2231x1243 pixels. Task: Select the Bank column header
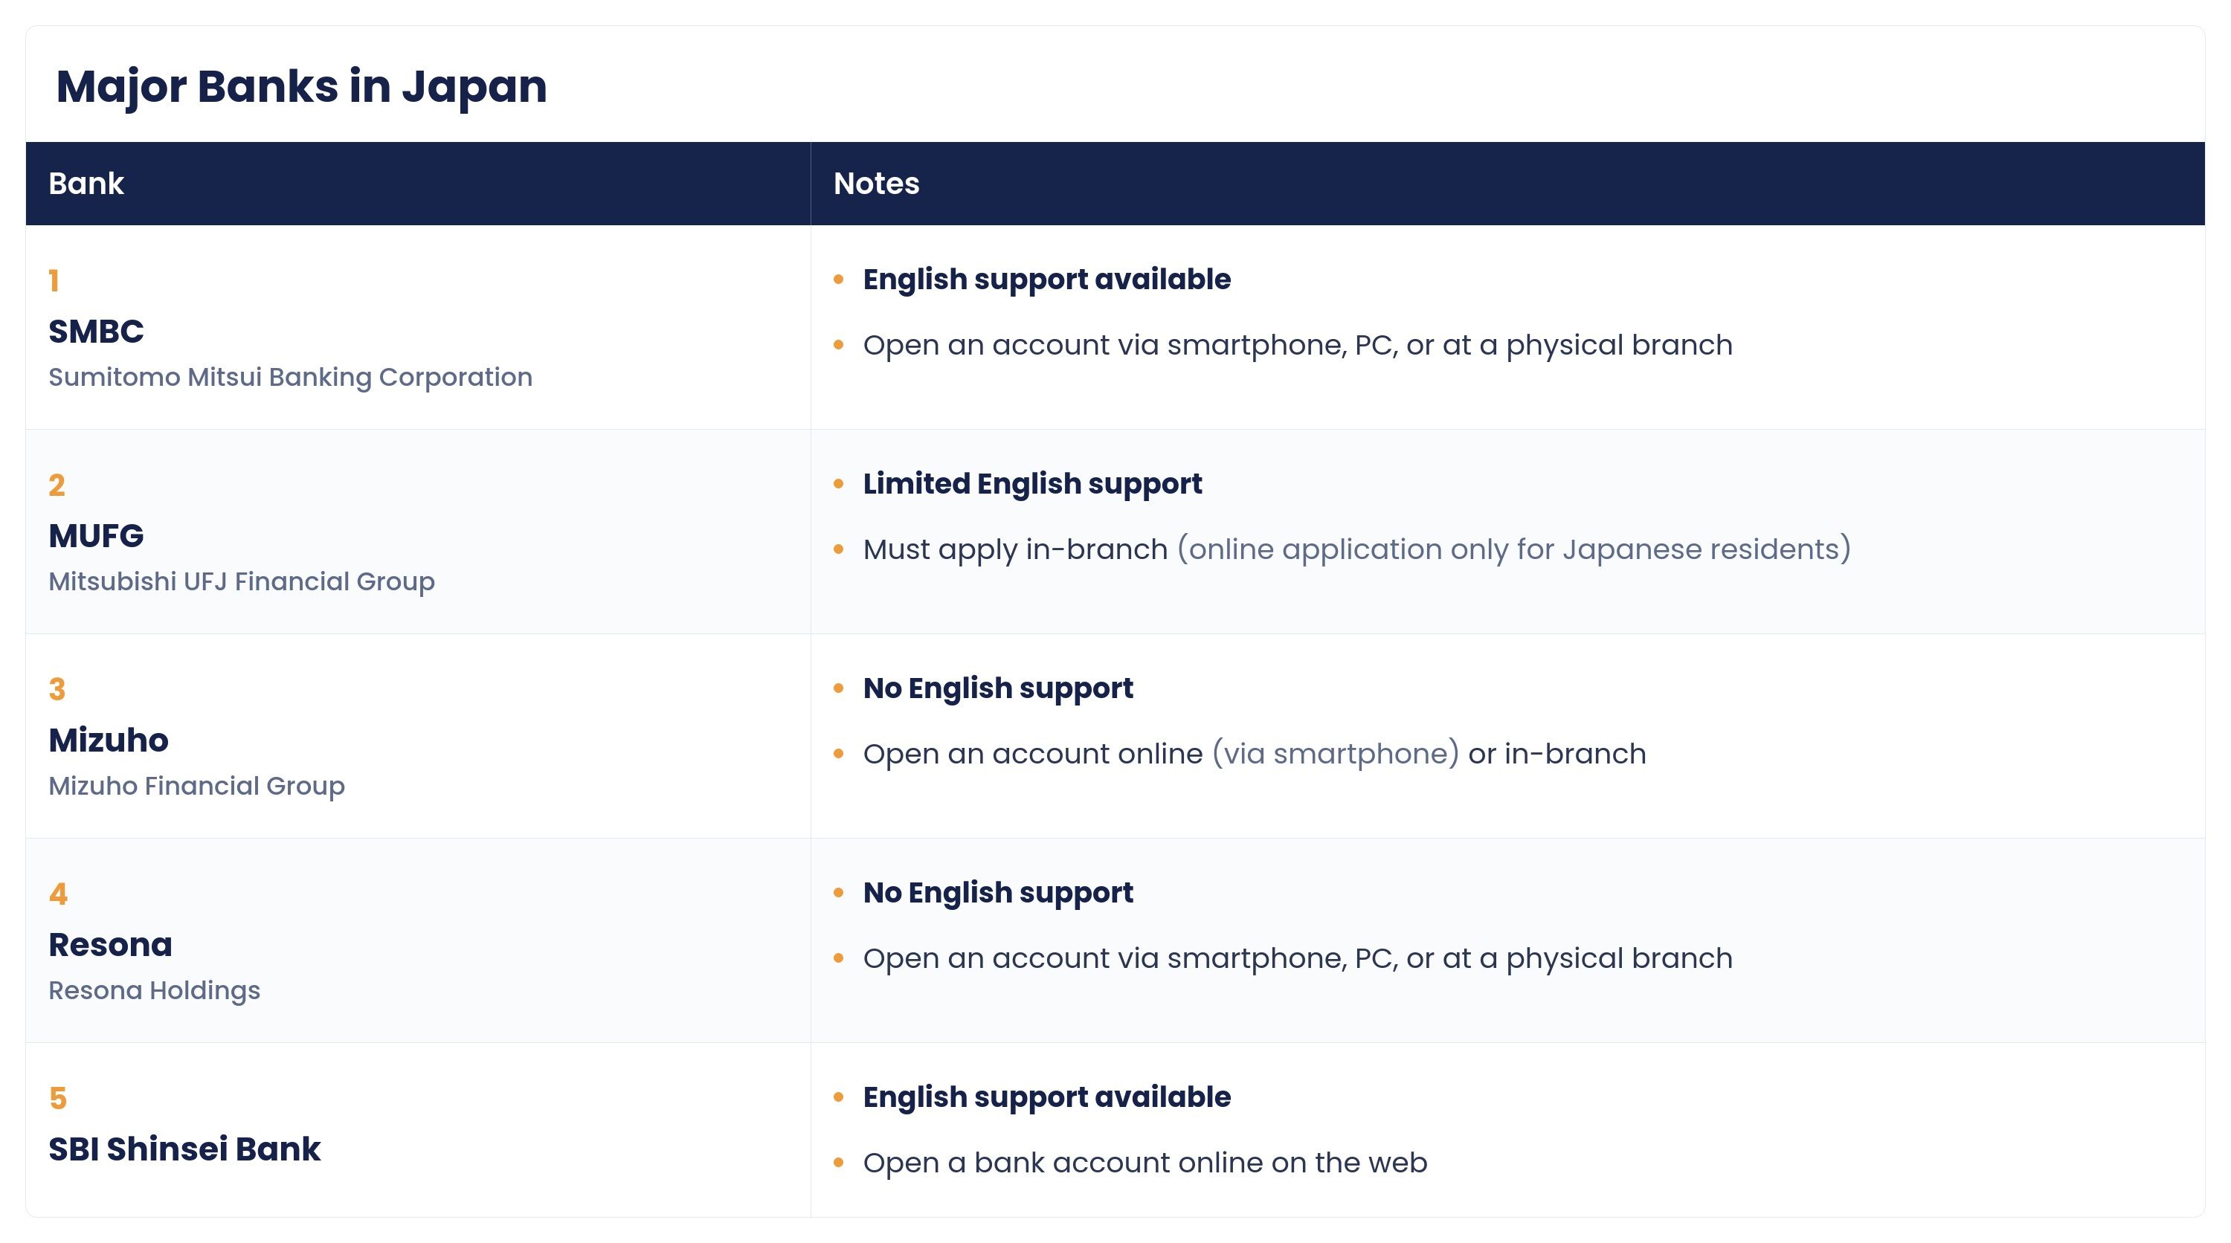click(86, 184)
